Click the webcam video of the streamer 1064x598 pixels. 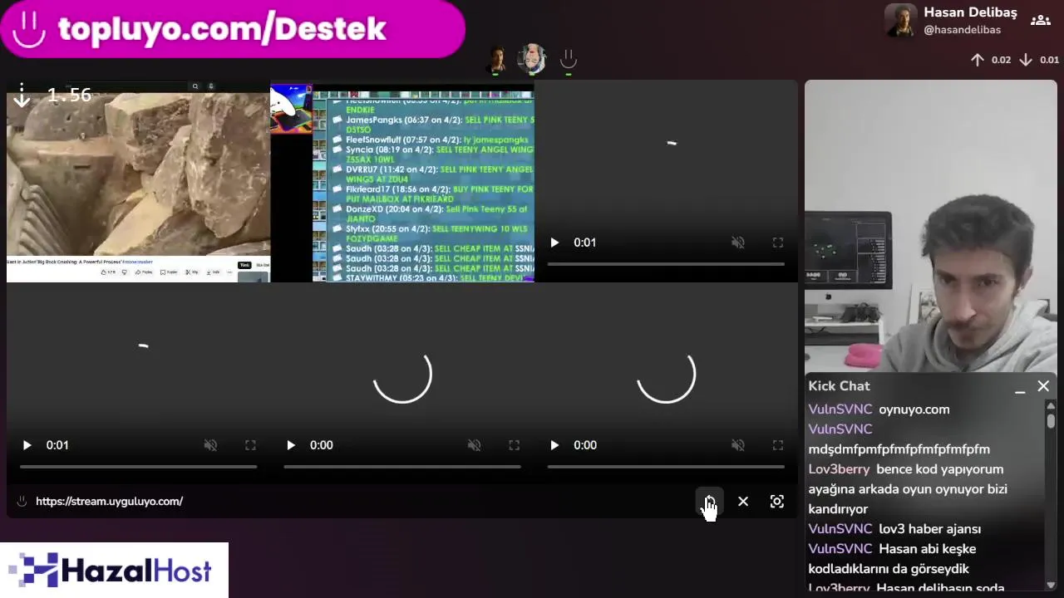pos(931,227)
